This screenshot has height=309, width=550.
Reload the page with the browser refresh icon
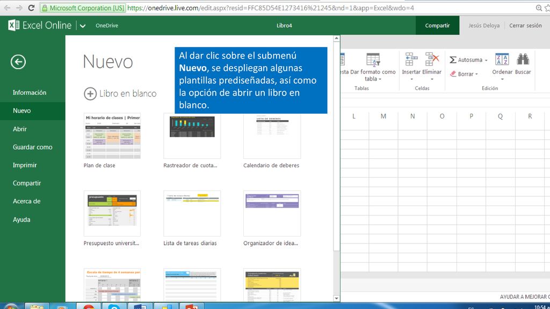pyautogui.click(x=31, y=8)
